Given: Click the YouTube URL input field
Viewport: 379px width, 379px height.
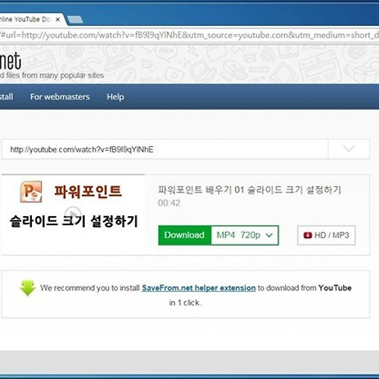Looking at the screenshot, I should point(164,149).
